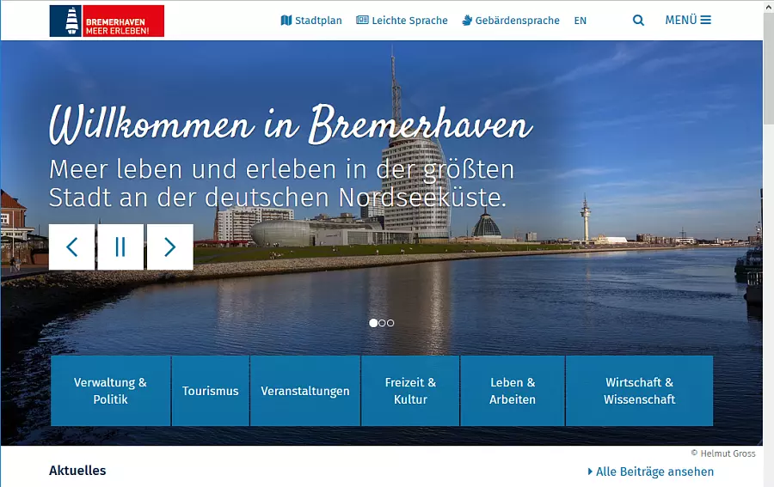Open the MENÜ hamburger menu
Screen dimensions: 774x487
point(688,20)
